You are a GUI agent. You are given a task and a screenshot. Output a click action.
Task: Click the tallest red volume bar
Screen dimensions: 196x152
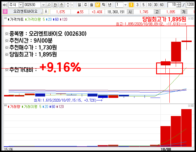(186, 128)
